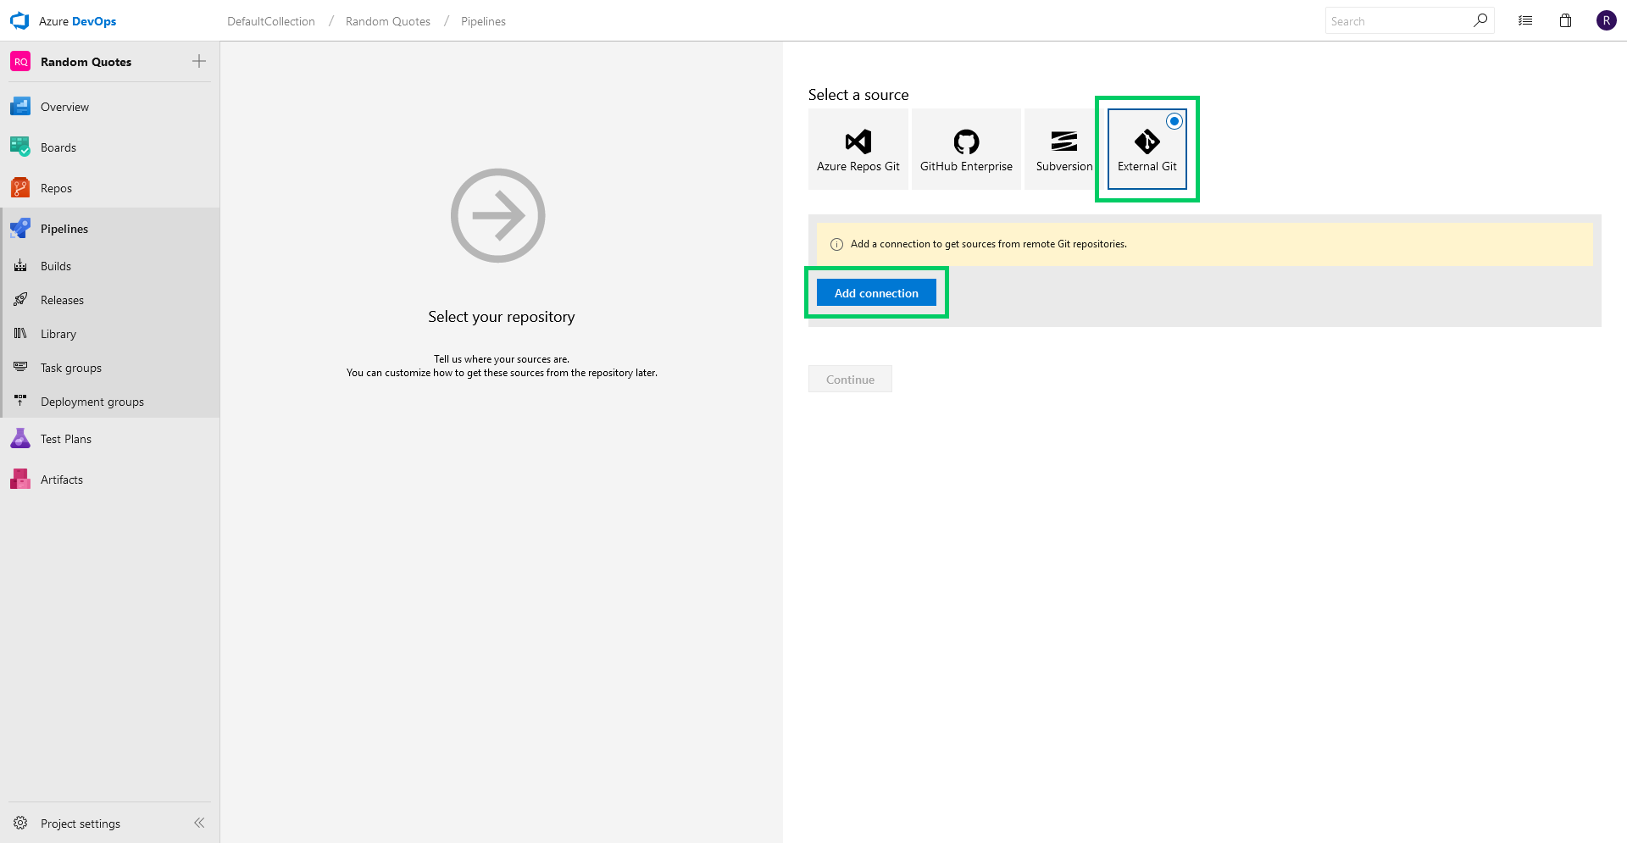The height and width of the screenshot is (843, 1627).
Task: Open Project settings link
Action: pyautogui.click(x=81, y=824)
